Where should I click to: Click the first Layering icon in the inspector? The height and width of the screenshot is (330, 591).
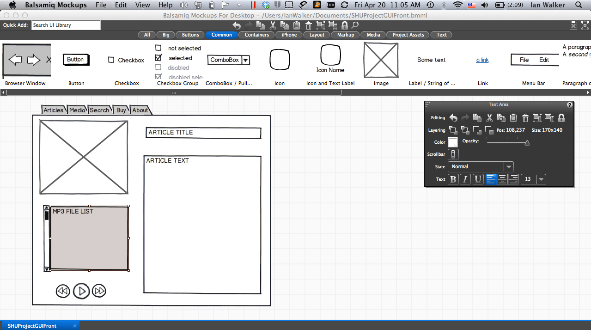pyautogui.click(x=453, y=130)
